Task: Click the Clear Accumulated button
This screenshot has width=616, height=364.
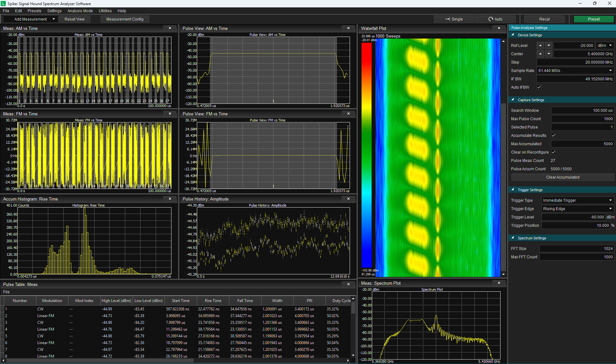Action: (563, 177)
